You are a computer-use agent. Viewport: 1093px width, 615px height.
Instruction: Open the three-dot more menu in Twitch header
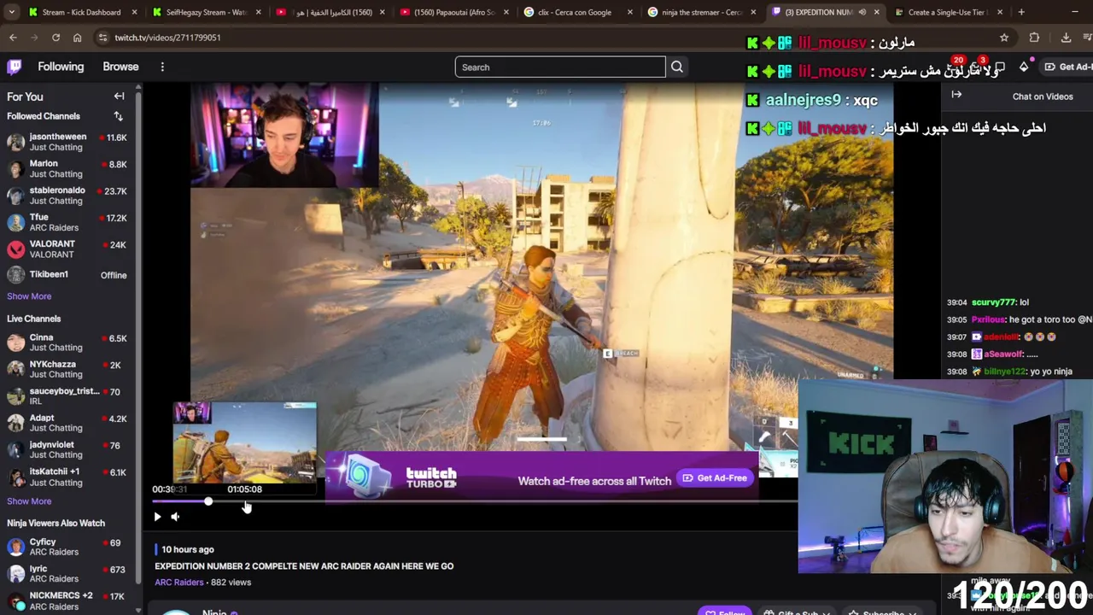point(162,67)
